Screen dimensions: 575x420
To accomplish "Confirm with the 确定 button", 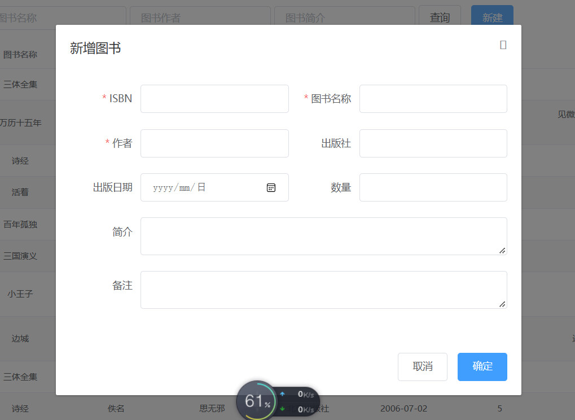I will [x=482, y=367].
